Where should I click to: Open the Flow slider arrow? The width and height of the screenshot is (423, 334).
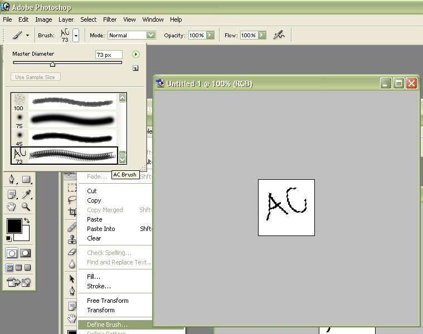click(262, 35)
